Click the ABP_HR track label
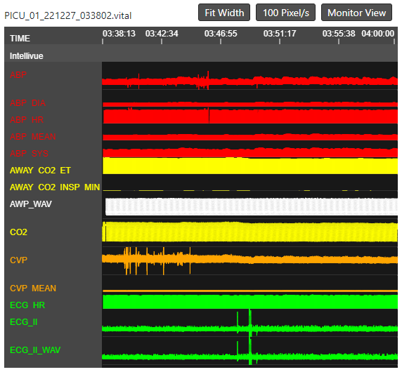The width and height of the screenshot is (402, 372). 27,120
